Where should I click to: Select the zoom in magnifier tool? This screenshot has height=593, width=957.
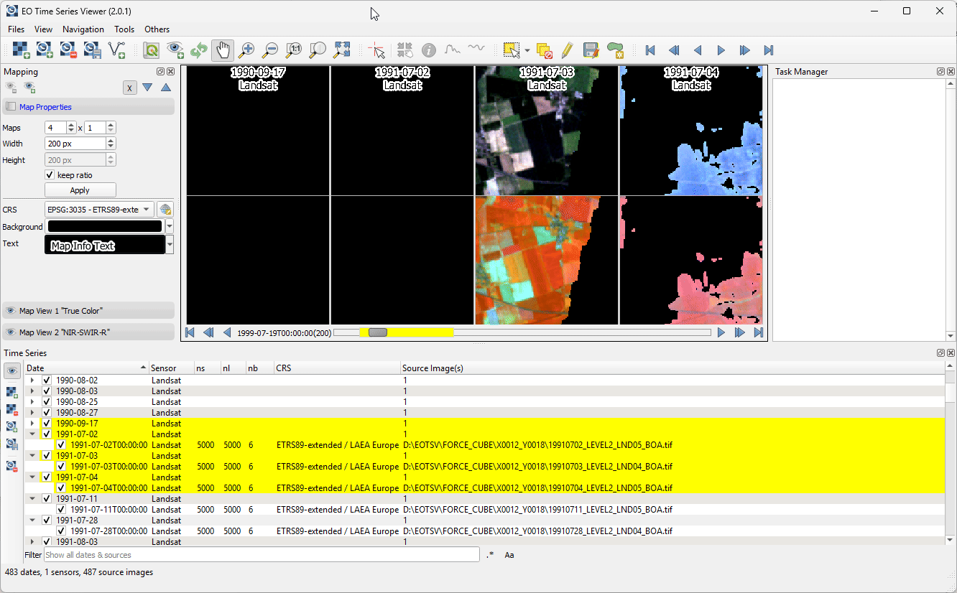click(x=246, y=50)
